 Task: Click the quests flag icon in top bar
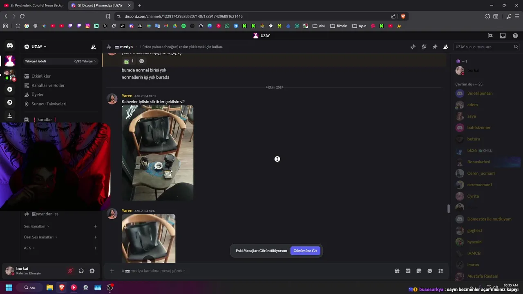490,36
